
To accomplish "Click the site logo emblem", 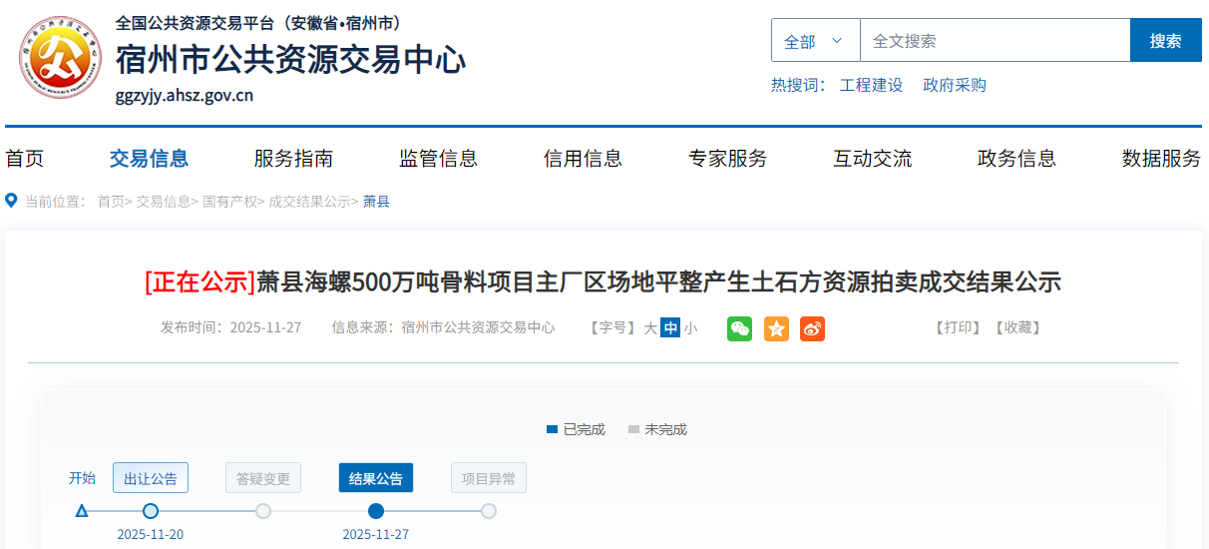I will click(60, 64).
